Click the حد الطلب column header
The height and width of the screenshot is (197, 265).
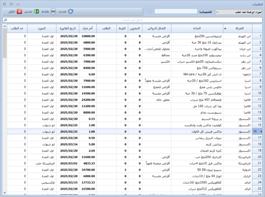[17, 28]
